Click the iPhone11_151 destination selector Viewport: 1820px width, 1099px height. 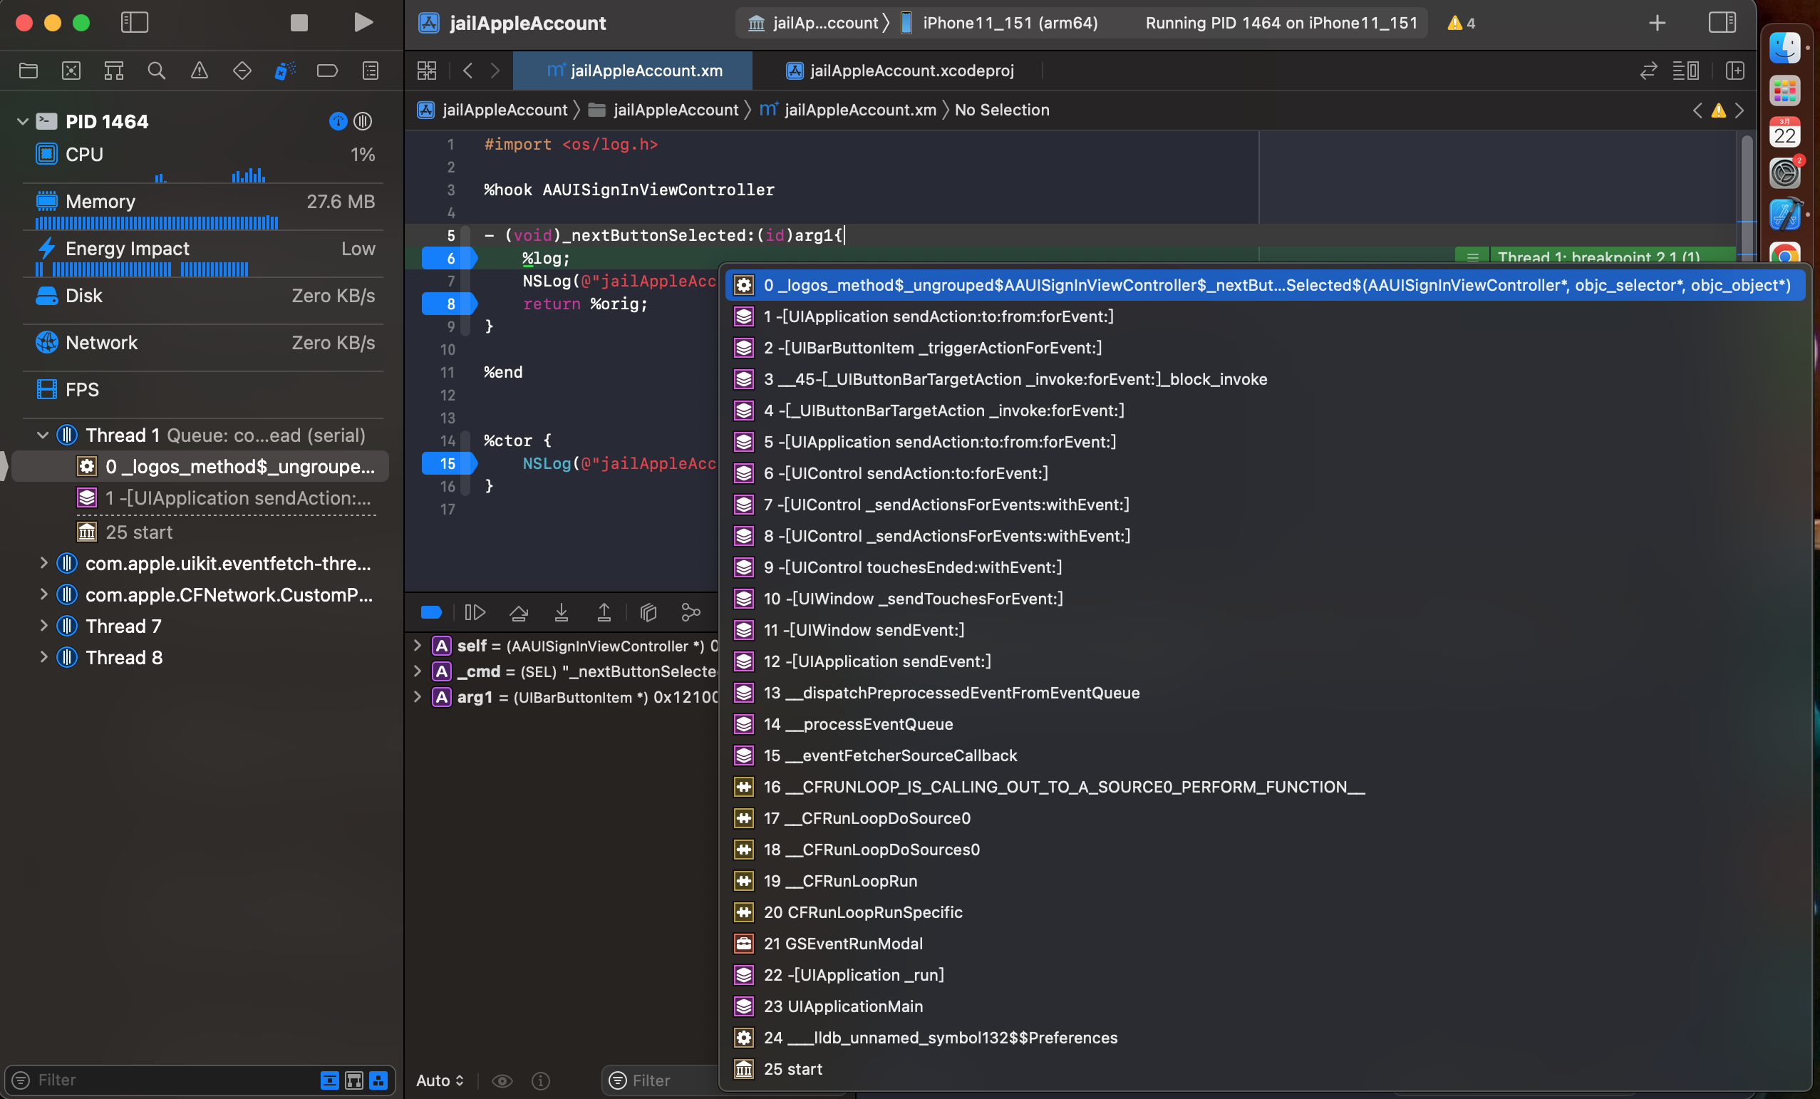pos(1000,23)
